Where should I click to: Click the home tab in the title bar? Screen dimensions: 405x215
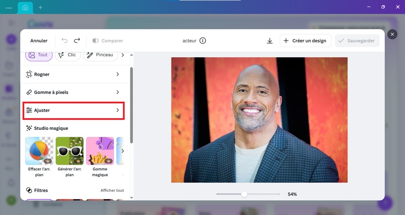pos(25,8)
